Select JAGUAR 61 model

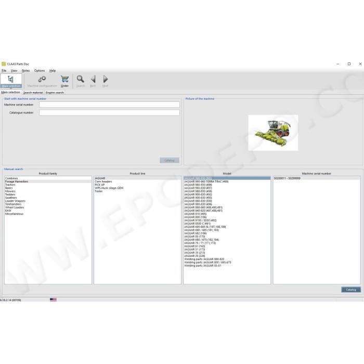pyautogui.click(x=227, y=246)
